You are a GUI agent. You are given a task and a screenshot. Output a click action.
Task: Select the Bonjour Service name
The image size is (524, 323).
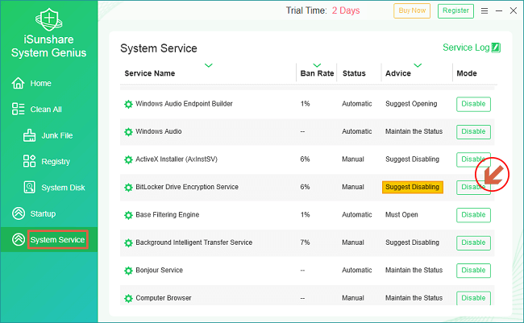(x=159, y=270)
